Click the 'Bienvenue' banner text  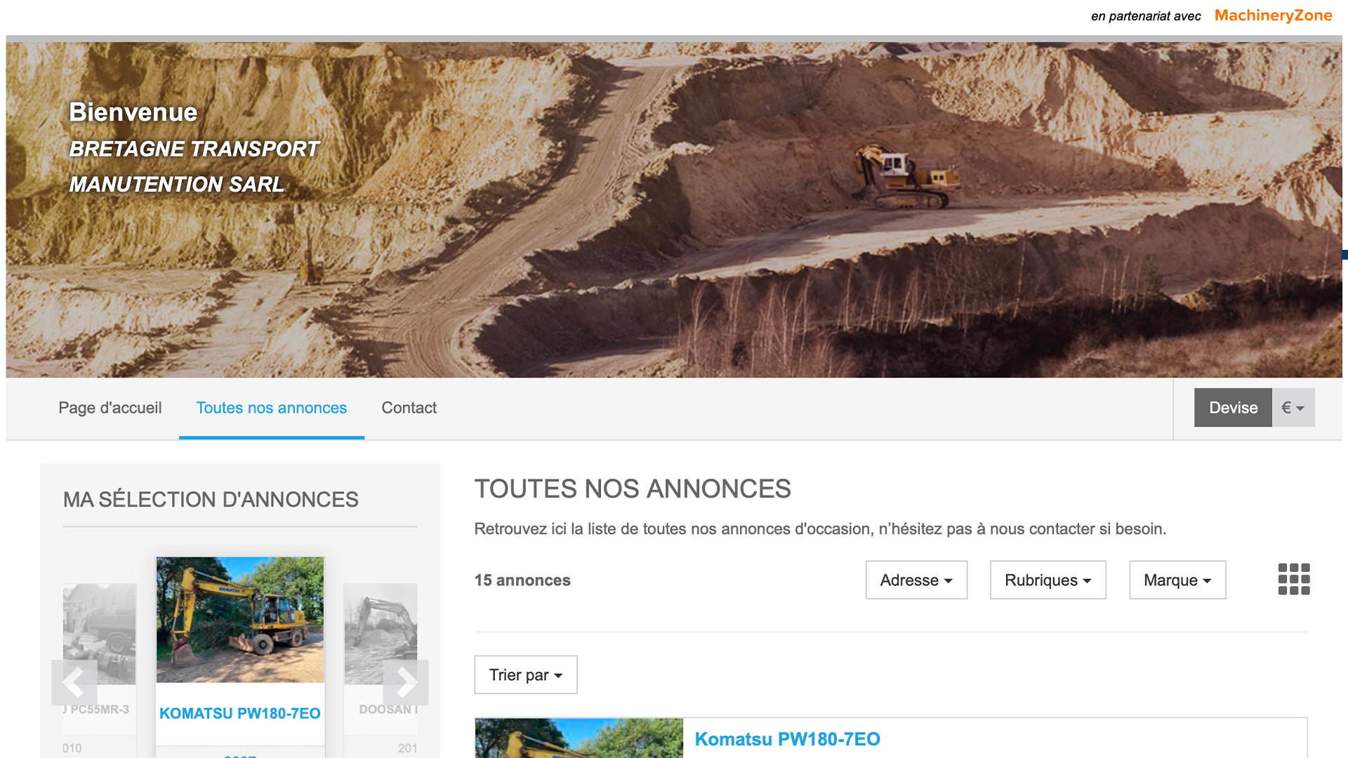point(133,112)
